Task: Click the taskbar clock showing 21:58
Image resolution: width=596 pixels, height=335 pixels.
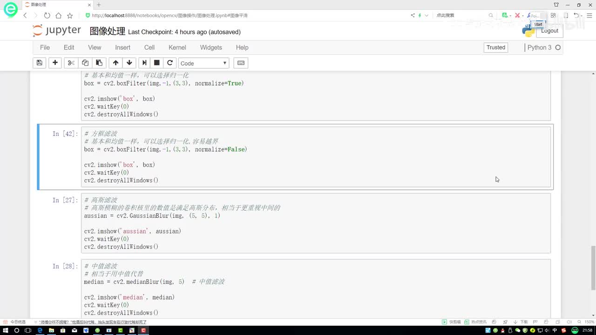Action: tap(587, 330)
